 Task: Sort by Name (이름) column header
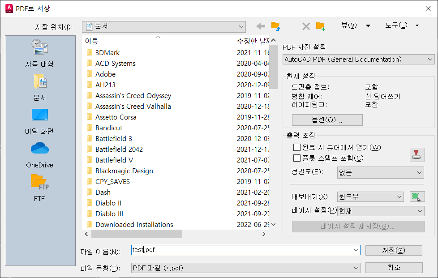pos(159,41)
